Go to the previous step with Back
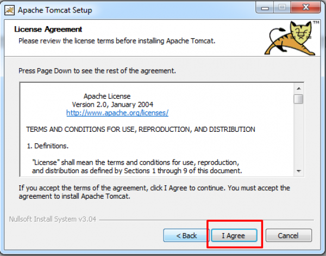Viewport: 326px width, 256px height. pyautogui.click(x=186, y=235)
